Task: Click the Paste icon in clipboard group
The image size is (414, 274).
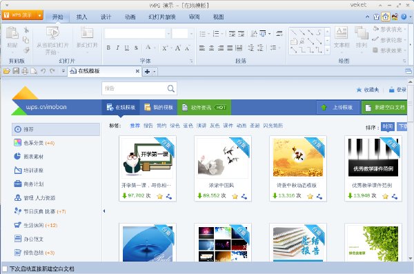Action: coord(12,33)
